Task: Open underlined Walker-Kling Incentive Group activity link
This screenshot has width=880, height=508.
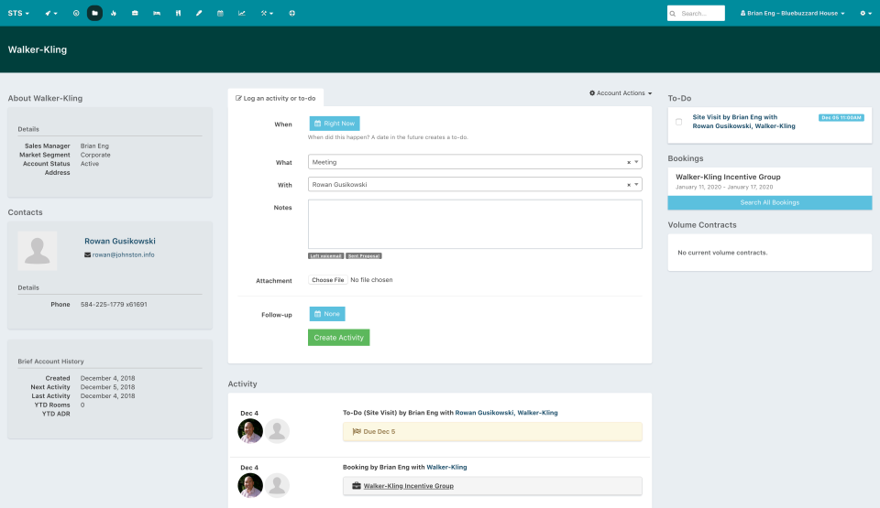Action: (x=409, y=486)
